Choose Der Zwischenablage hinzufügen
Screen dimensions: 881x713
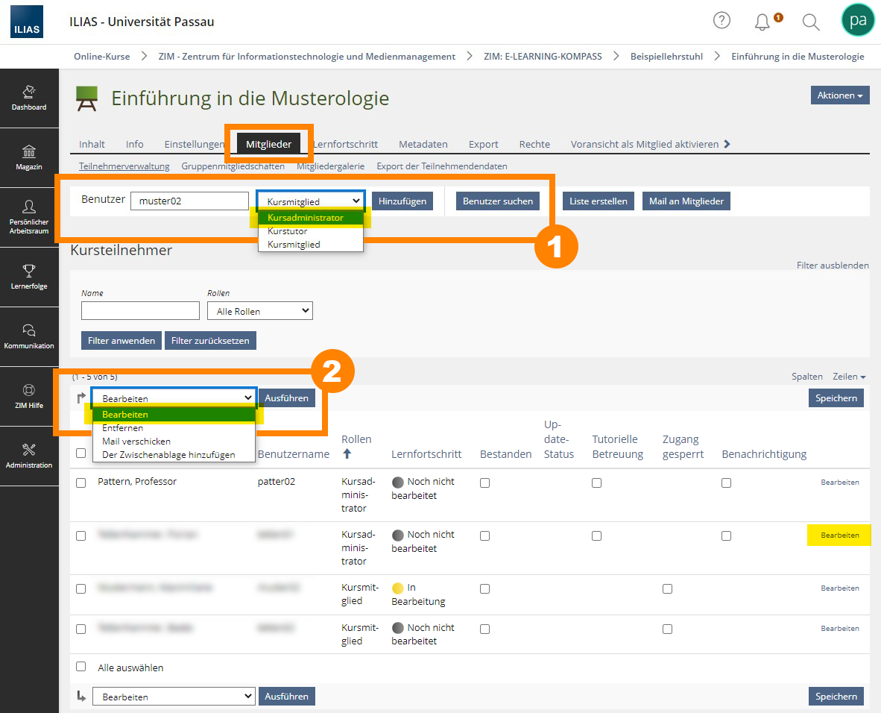[174, 455]
